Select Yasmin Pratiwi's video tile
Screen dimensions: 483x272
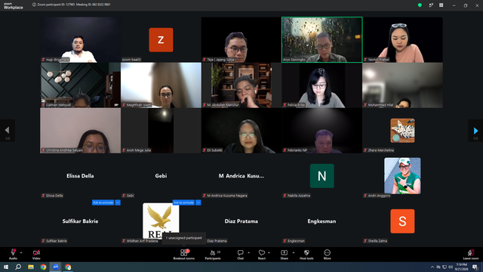point(402,40)
